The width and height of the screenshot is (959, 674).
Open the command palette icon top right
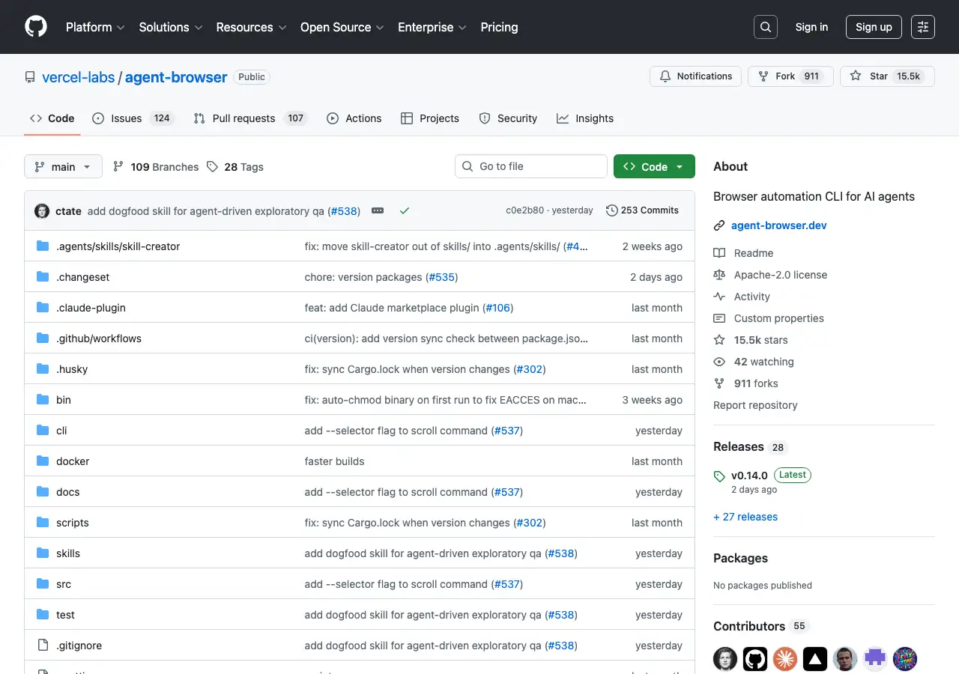[x=922, y=27]
